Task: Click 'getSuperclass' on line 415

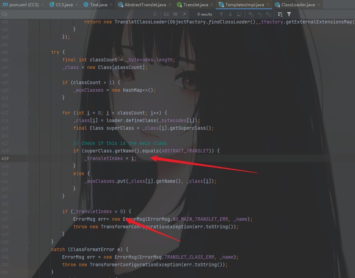Action: 188,128
